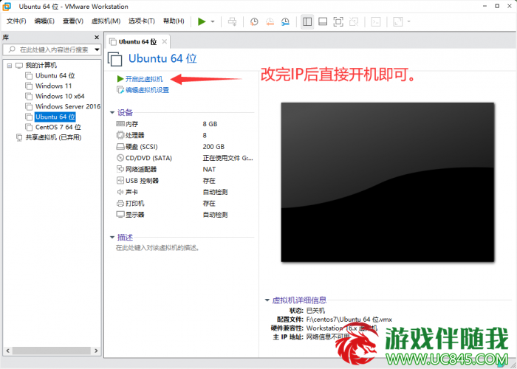Select the highlighted Ubuntu 64 位 entry
Viewport: 517px width, 369px height.
(x=55, y=117)
